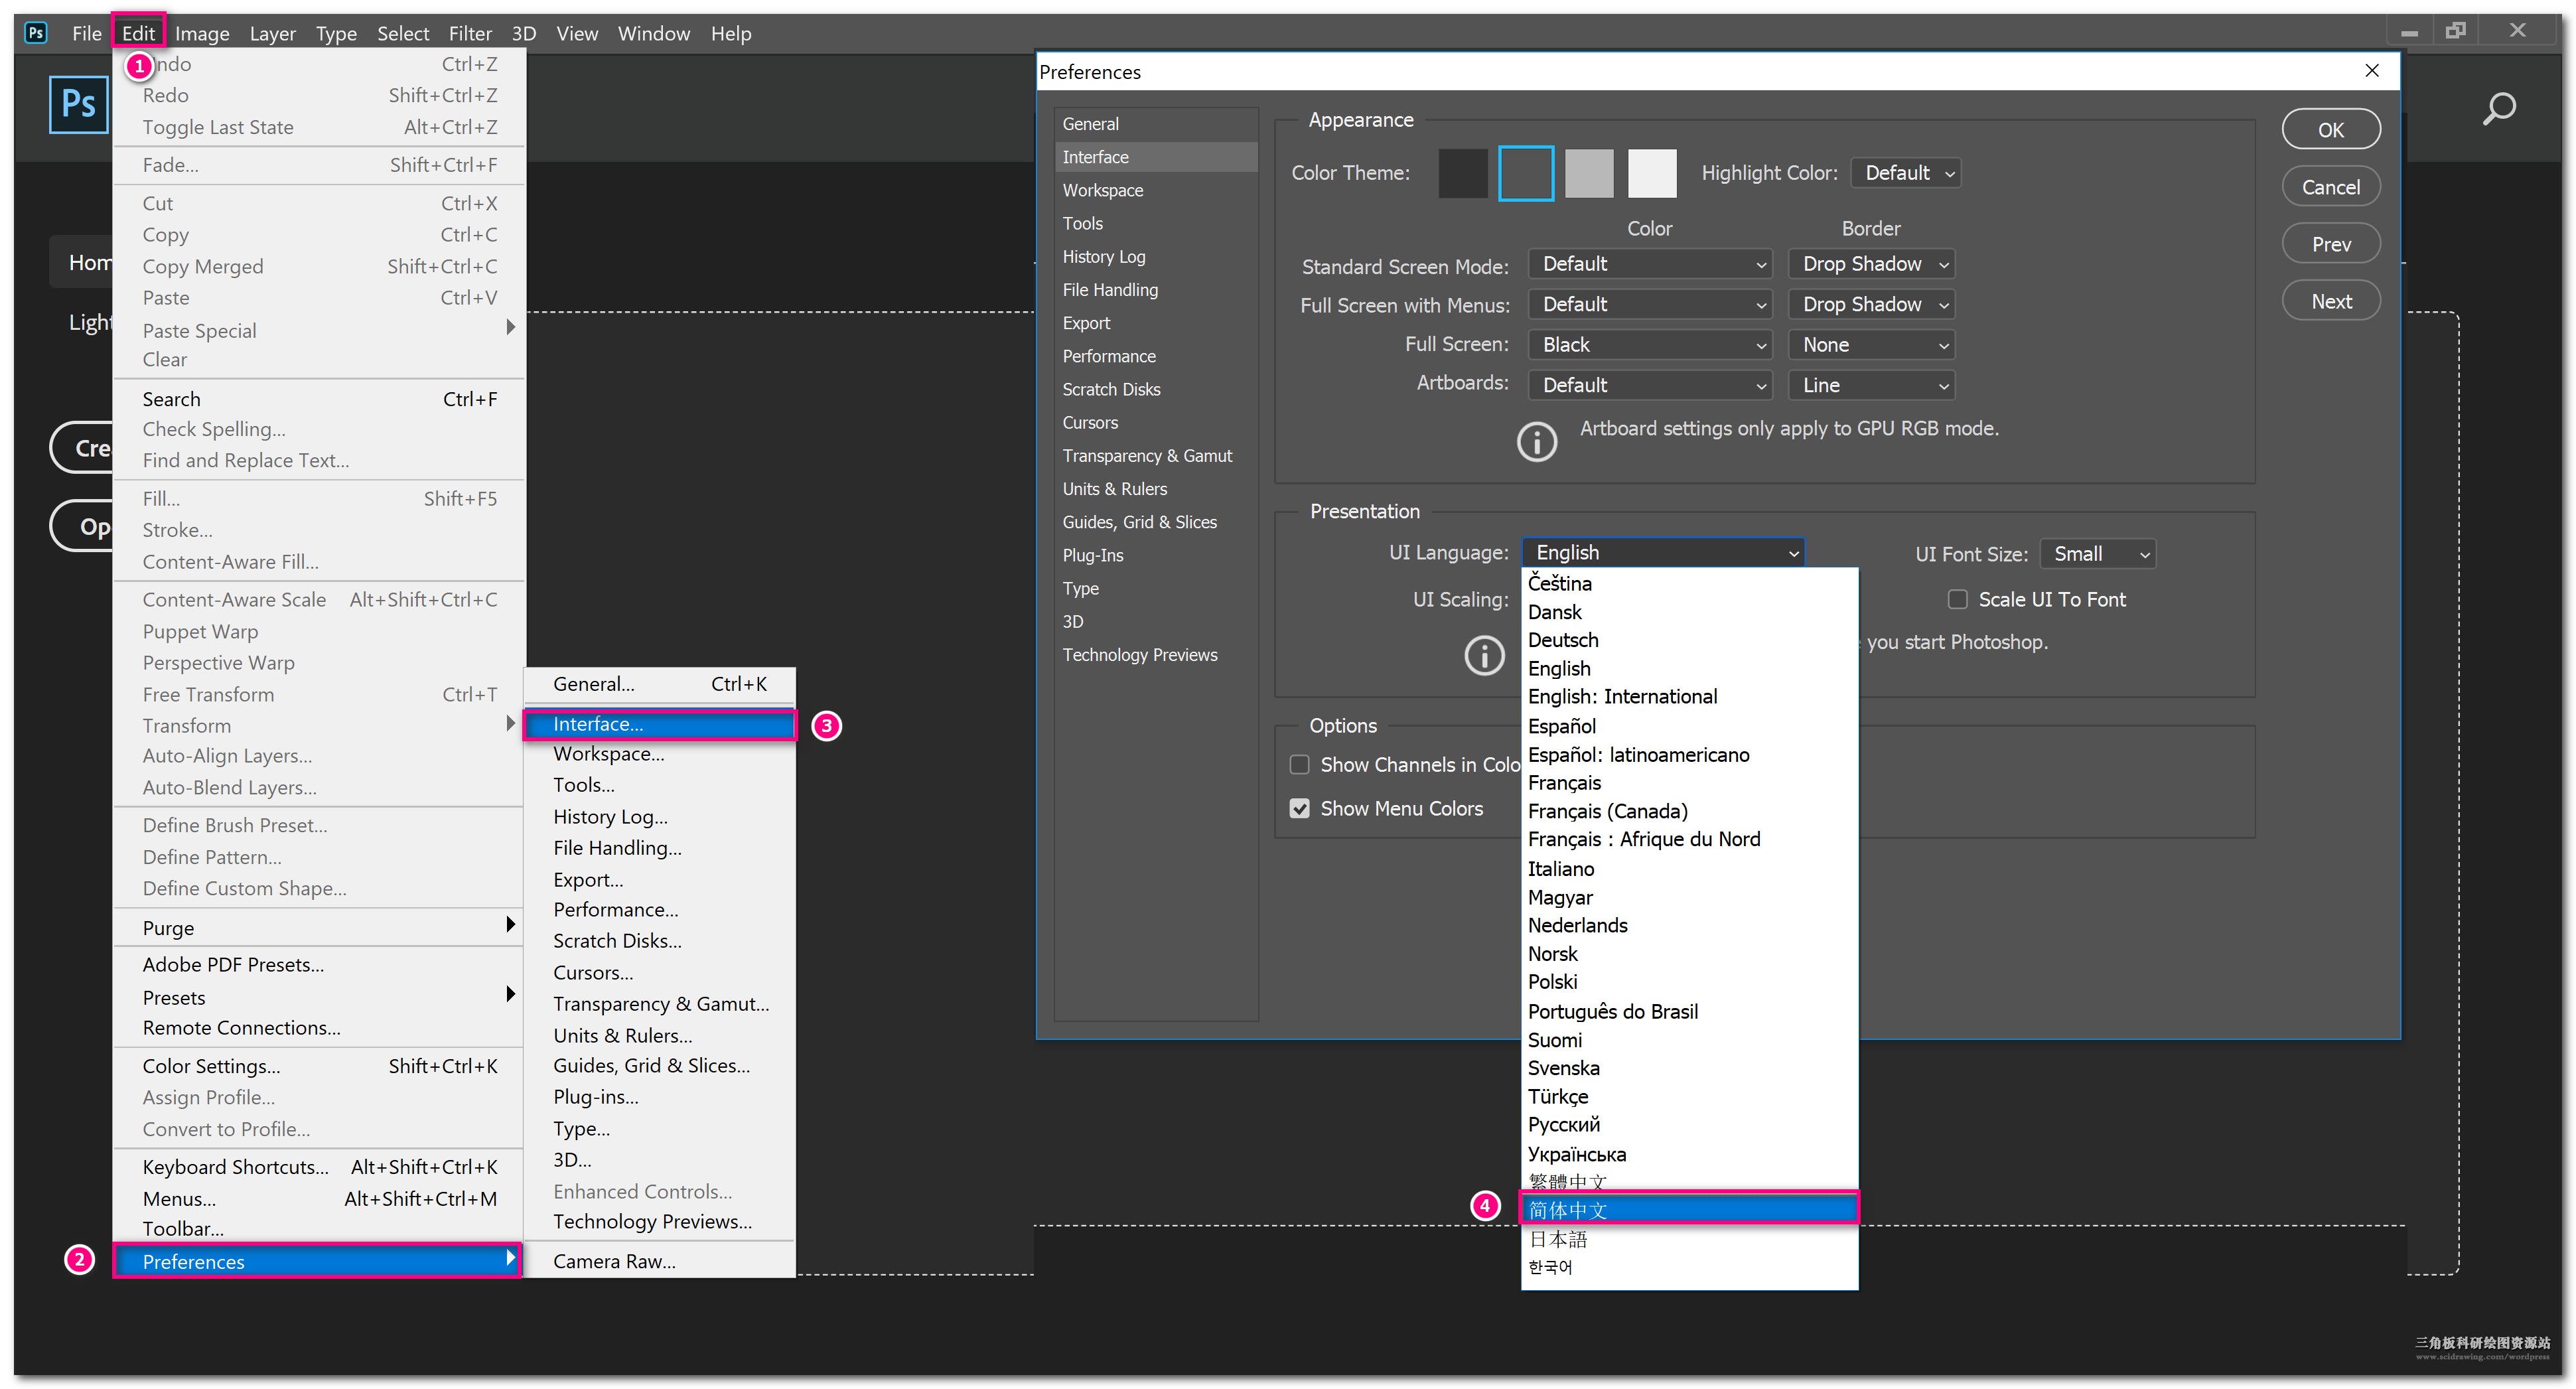
Task: Close the Preferences dialog with X
Action: click(2371, 71)
